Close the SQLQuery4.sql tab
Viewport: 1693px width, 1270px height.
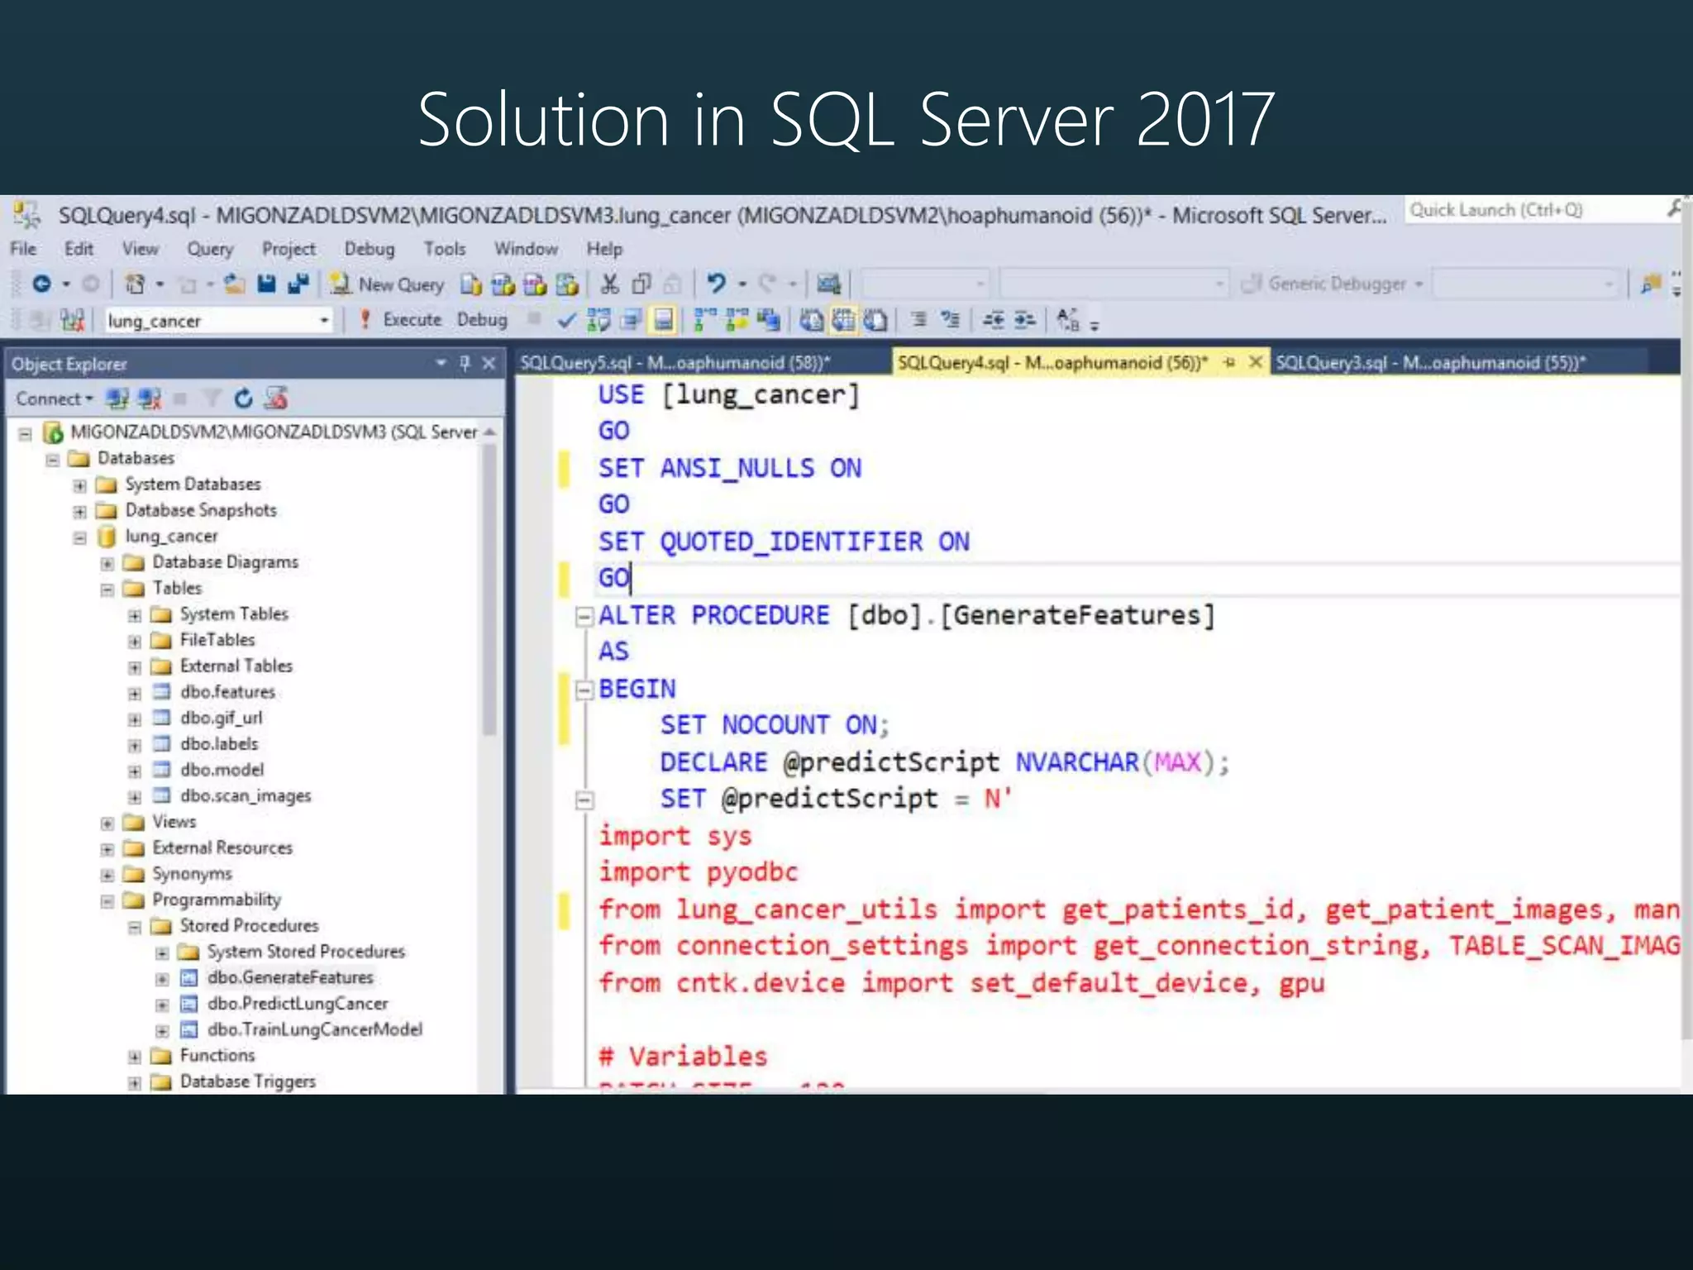(1256, 362)
